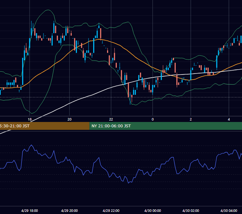
Task: Click the NY 21:00-06:00 JST session bar
Action: (165, 126)
